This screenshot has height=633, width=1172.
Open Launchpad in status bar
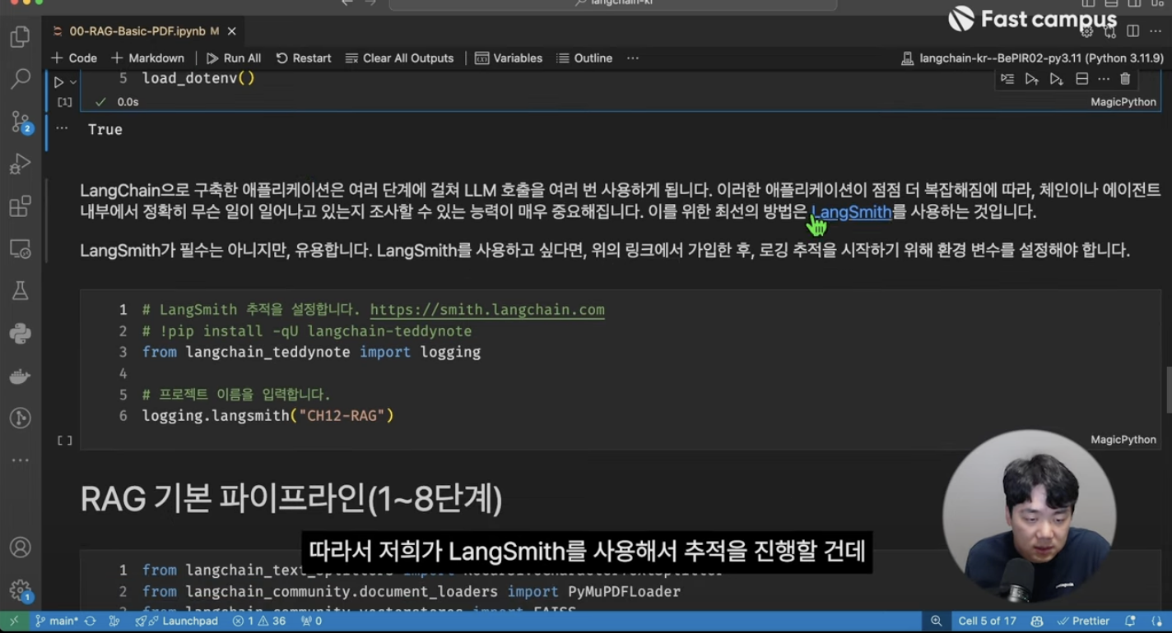(x=176, y=621)
